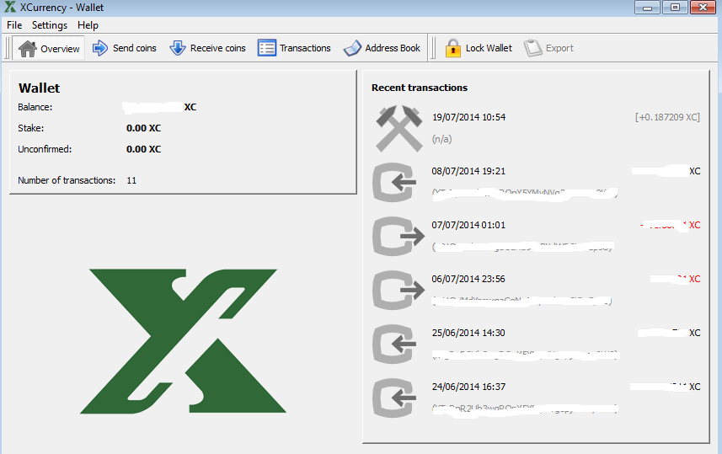The image size is (722, 454).
Task: Open the Overview home tab
Action: 49,48
